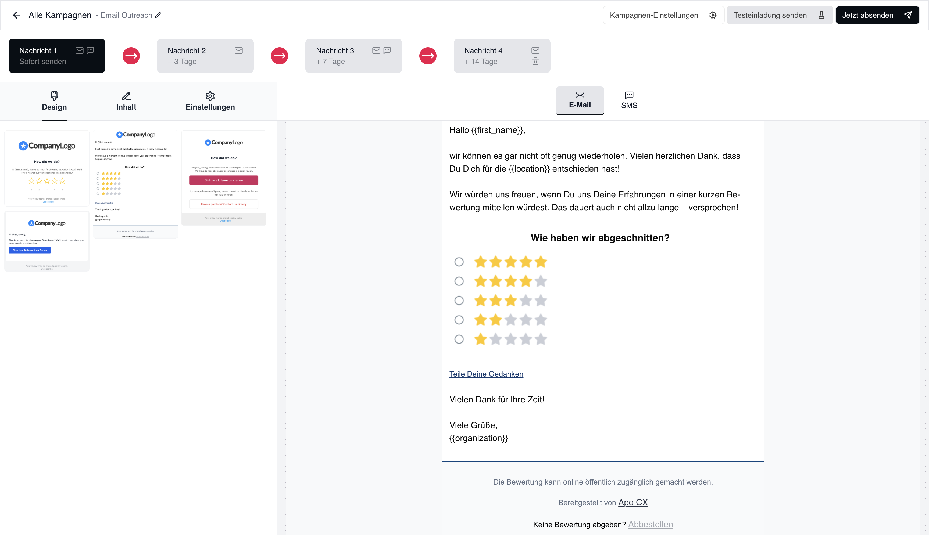Viewport: 929px width, 535px height.
Task: Open the Apo CX link in footer
Action: tap(633, 502)
